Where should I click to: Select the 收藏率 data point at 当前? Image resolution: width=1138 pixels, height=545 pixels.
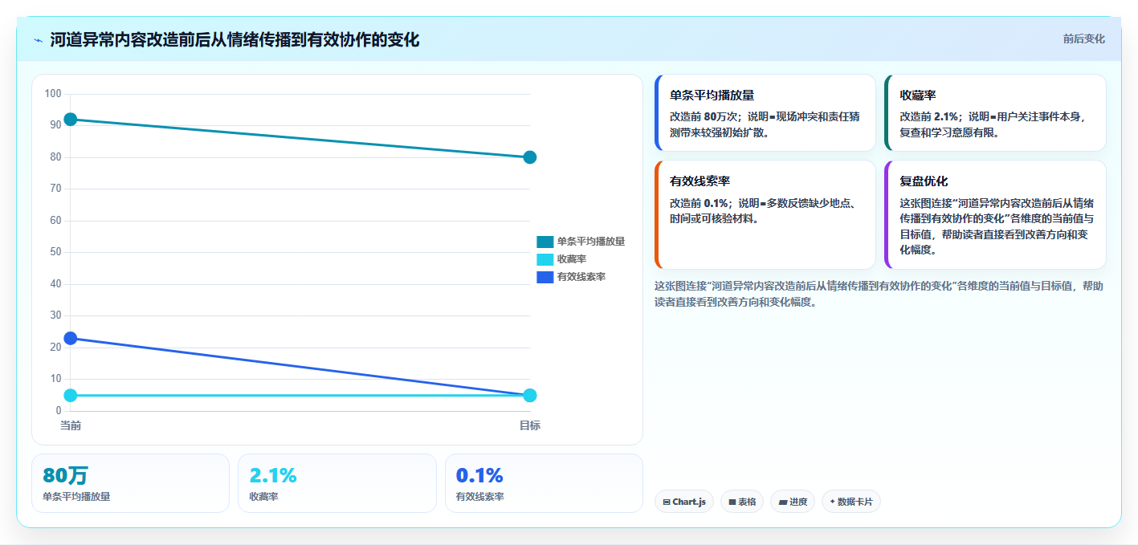coord(71,396)
